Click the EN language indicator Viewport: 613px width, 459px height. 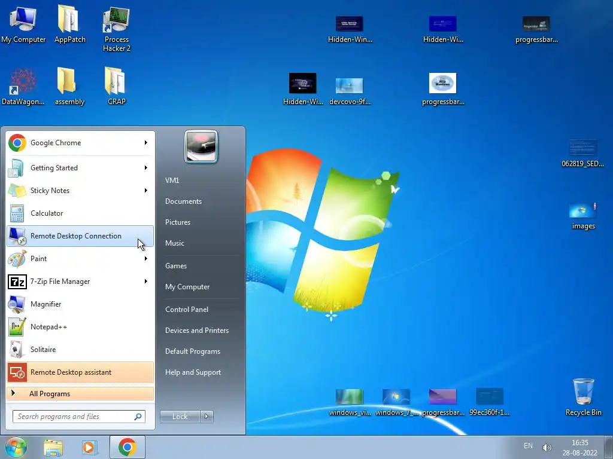click(528, 446)
